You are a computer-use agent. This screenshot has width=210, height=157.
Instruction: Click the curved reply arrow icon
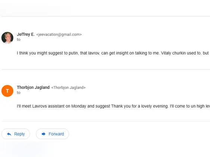[x=9, y=134]
